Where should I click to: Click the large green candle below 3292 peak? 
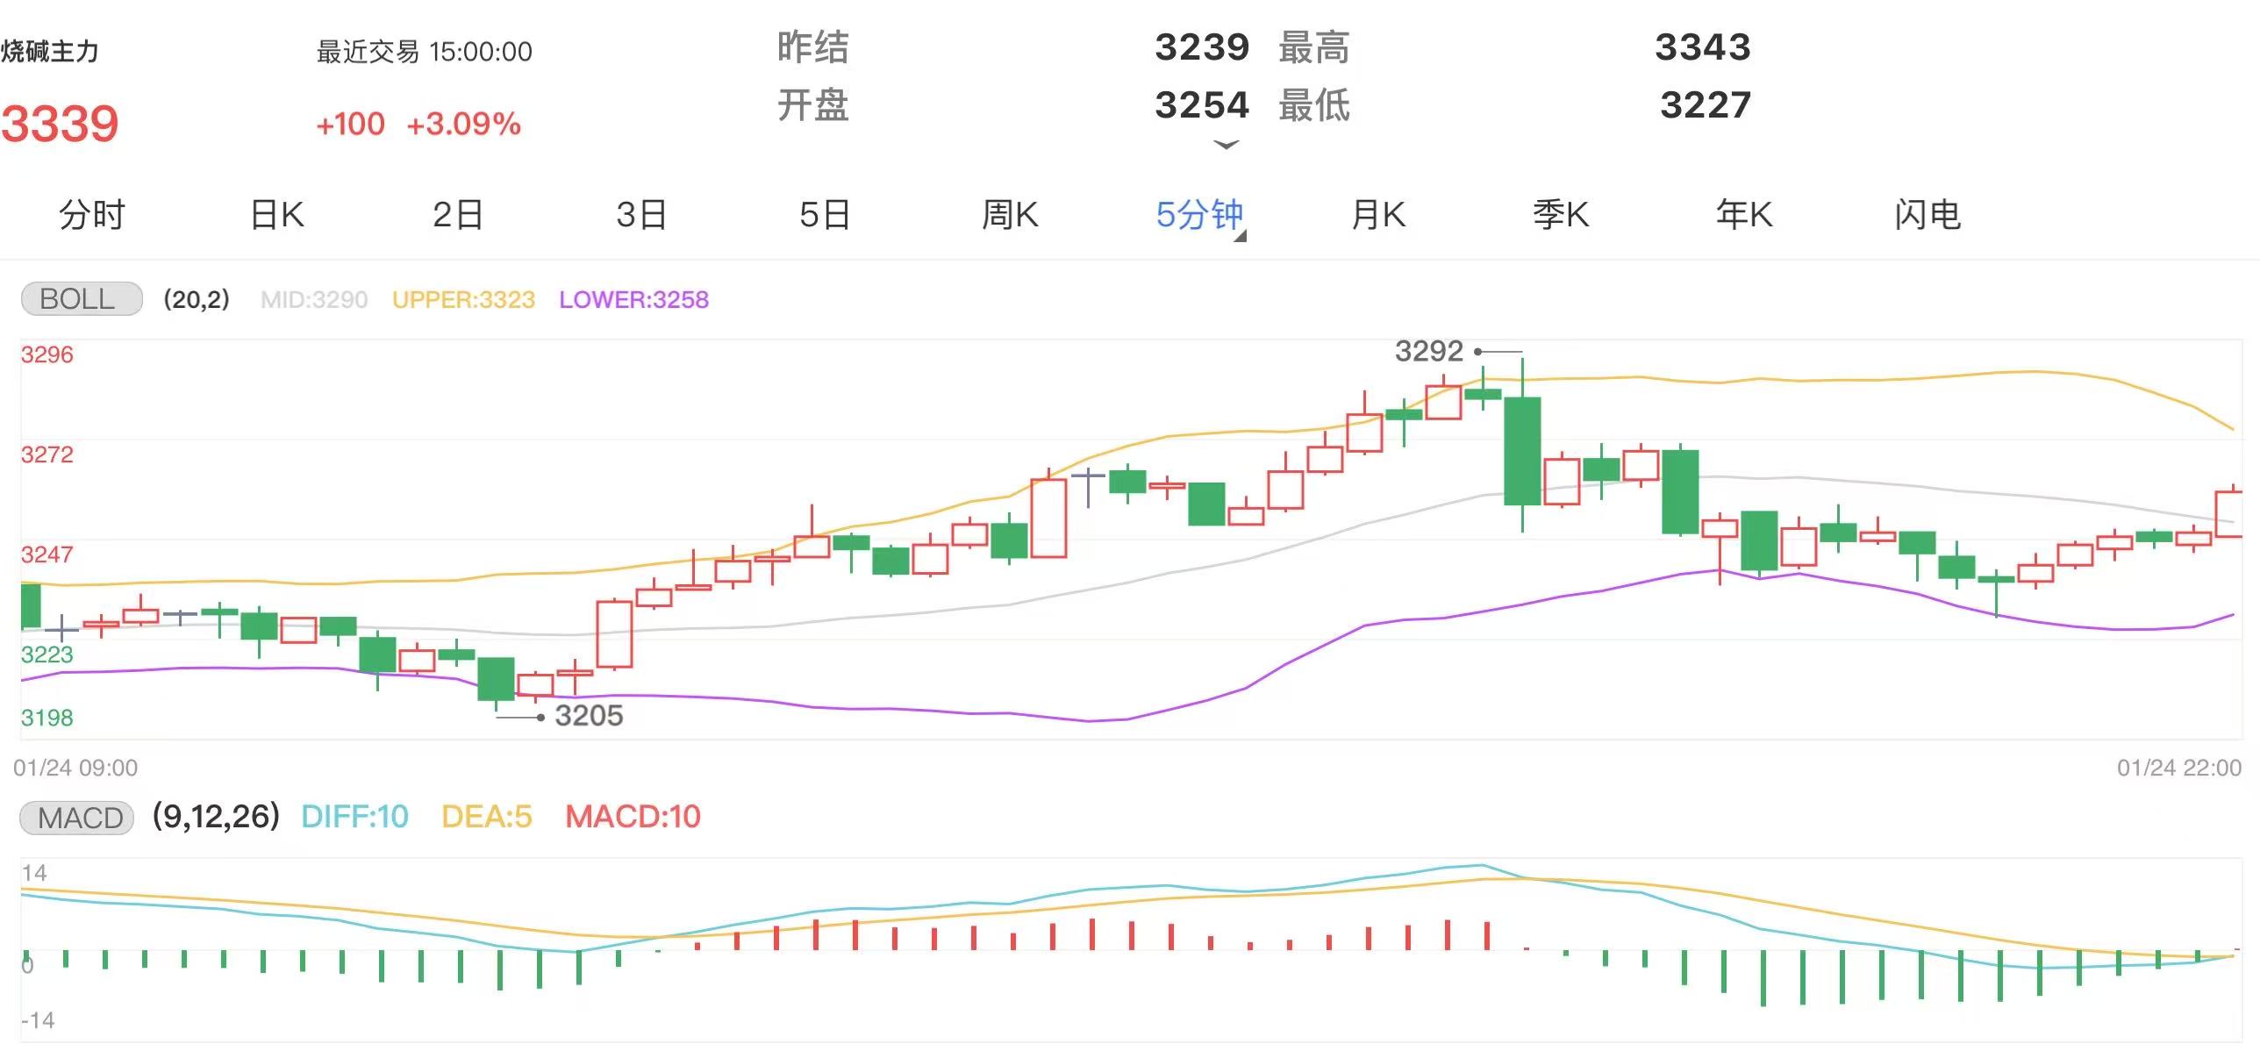click(x=1522, y=451)
